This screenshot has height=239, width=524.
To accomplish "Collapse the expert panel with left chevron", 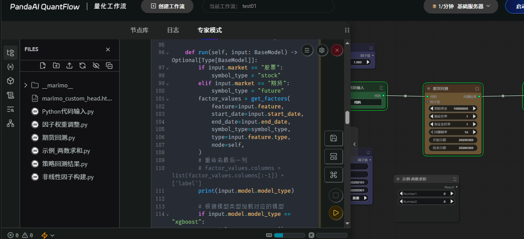I will pos(355,144).
